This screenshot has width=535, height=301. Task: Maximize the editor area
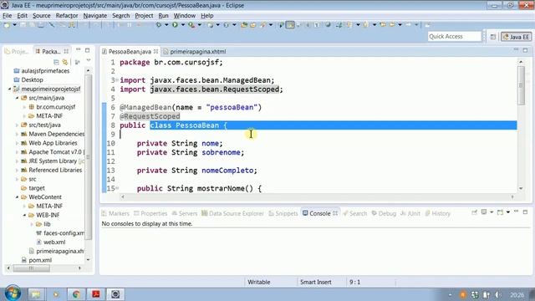point(526,50)
